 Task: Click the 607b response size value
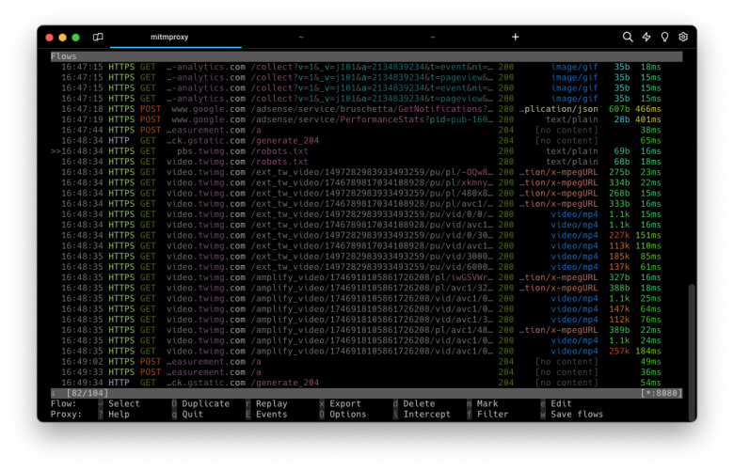(619, 109)
